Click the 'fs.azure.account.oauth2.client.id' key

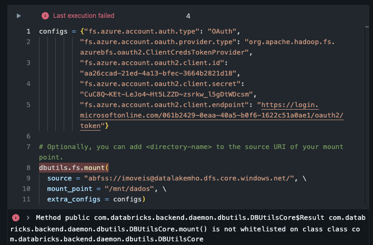(x=152, y=63)
